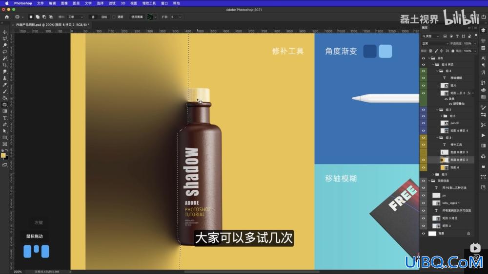
Task: Hide the 背景 background layer
Action: (423, 233)
